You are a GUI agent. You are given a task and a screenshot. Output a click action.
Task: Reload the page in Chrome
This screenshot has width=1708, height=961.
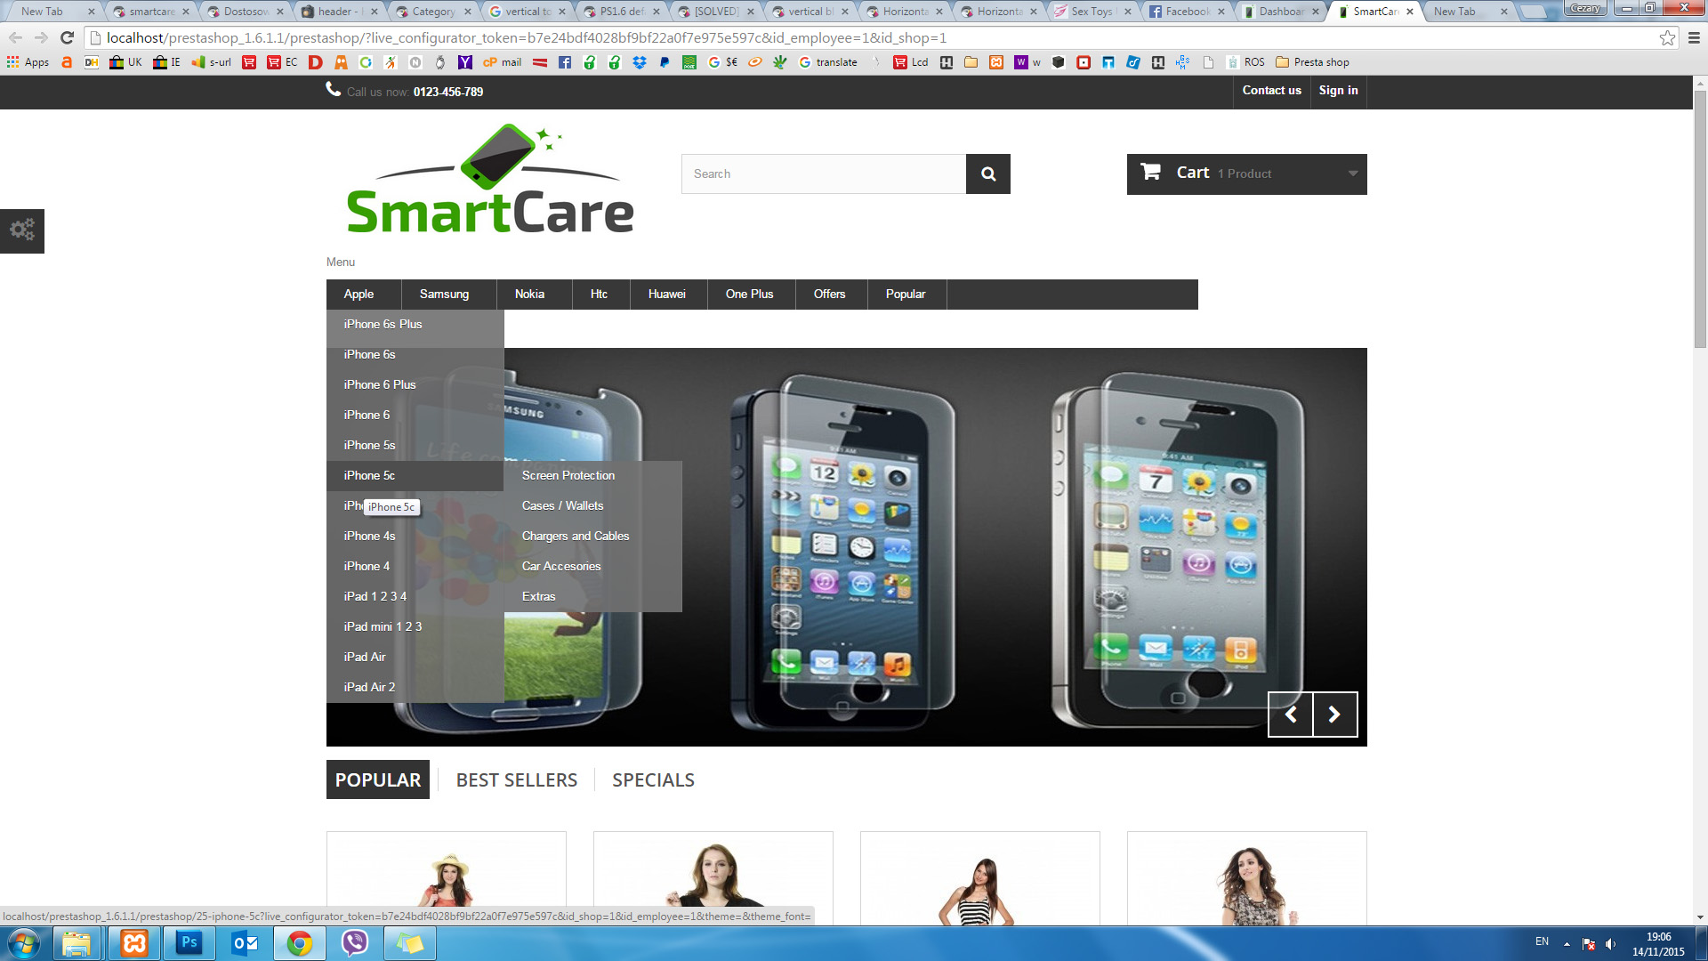pyautogui.click(x=67, y=37)
